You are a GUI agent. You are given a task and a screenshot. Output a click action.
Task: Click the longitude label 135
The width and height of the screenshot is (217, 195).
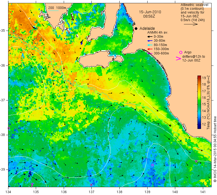36,192
